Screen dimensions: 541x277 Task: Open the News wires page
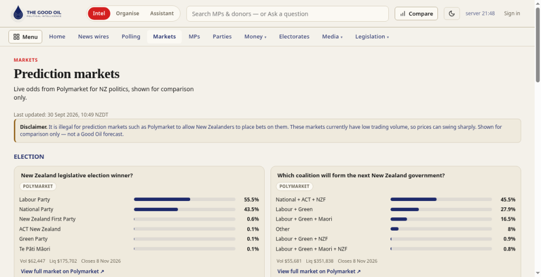[93, 36]
